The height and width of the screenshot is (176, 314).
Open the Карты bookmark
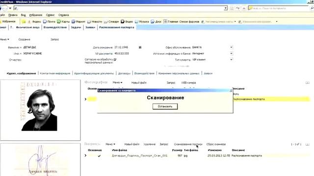(x=63, y=22)
